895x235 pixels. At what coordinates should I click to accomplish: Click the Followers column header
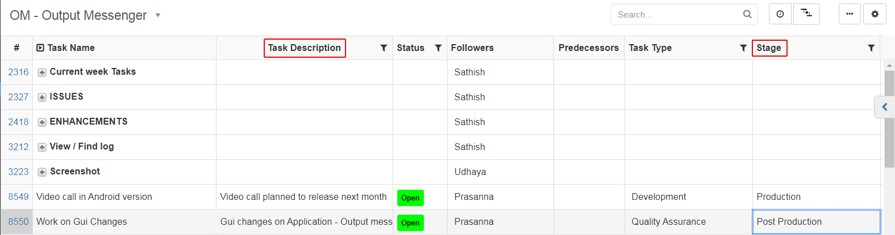point(472,48)
